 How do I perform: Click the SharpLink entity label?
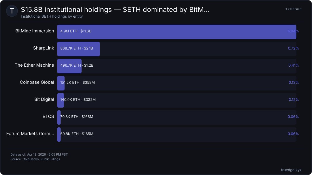click(x=43, y=48)
